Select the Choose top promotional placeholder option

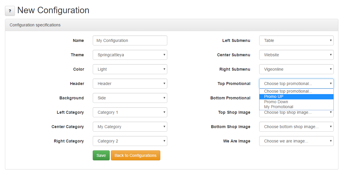(x=296, y=91)
